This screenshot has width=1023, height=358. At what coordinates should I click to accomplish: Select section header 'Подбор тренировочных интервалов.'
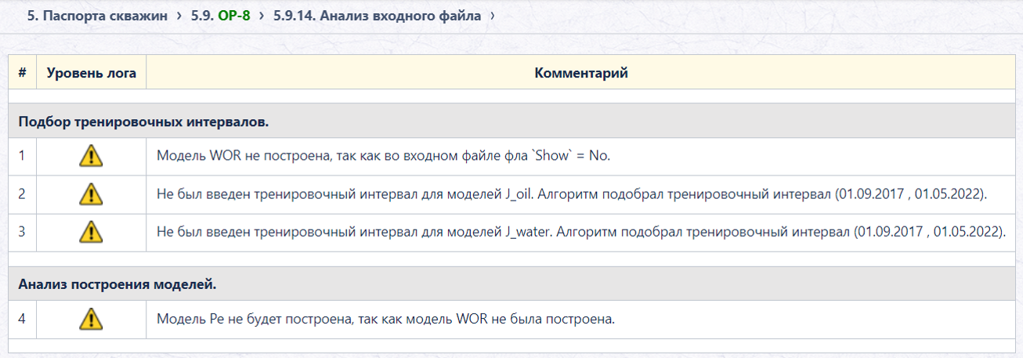[512, 121]
